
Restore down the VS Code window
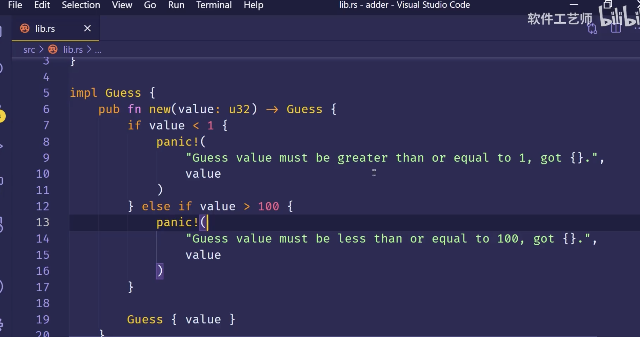(607, 5)
